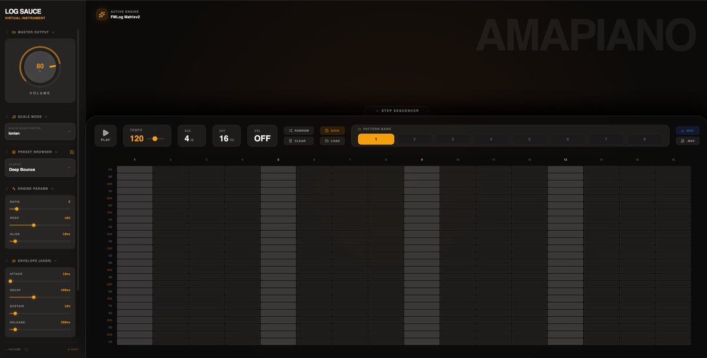This screenshot has height=358, width=707.
Task: Select pattern bank slot 3
Action: (x=452, y=139)
